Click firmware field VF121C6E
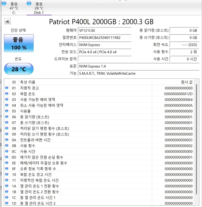202x207 pixels. 105,30
